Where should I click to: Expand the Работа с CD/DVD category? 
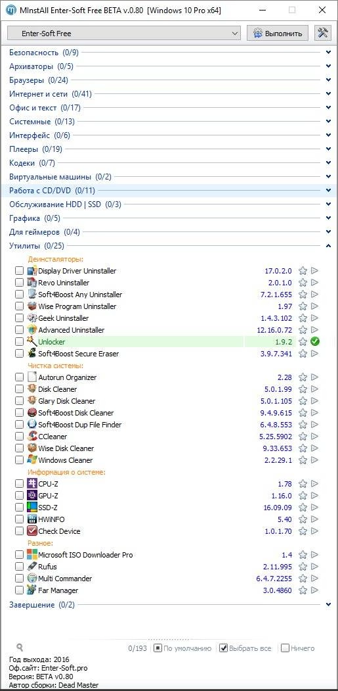(x=328, y=191)
